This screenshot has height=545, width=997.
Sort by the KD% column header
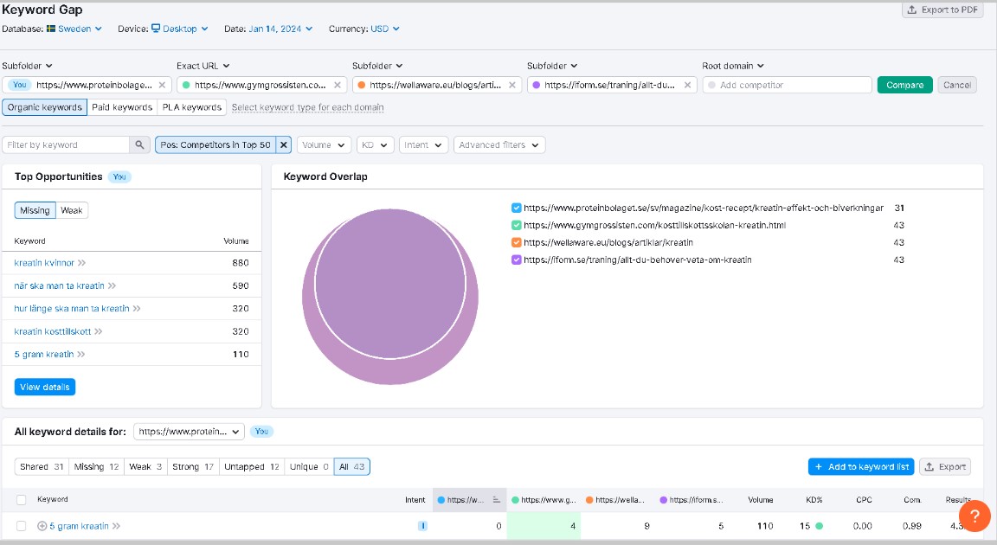(x=814, y=500)
